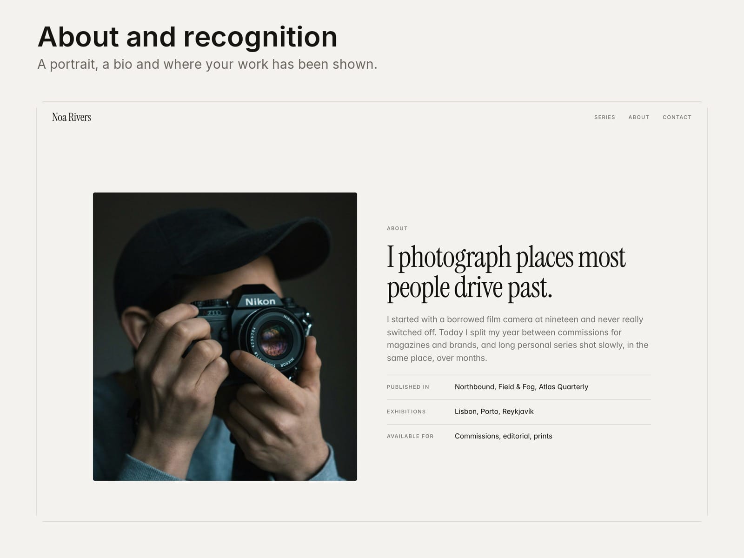Select the 'I photograph places' headline
The image size is (744, 558).
point(506,272)
